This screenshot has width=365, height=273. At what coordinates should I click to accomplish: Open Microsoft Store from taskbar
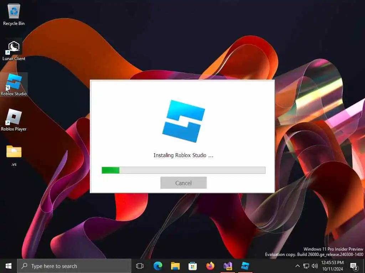[x=193, y=266]
